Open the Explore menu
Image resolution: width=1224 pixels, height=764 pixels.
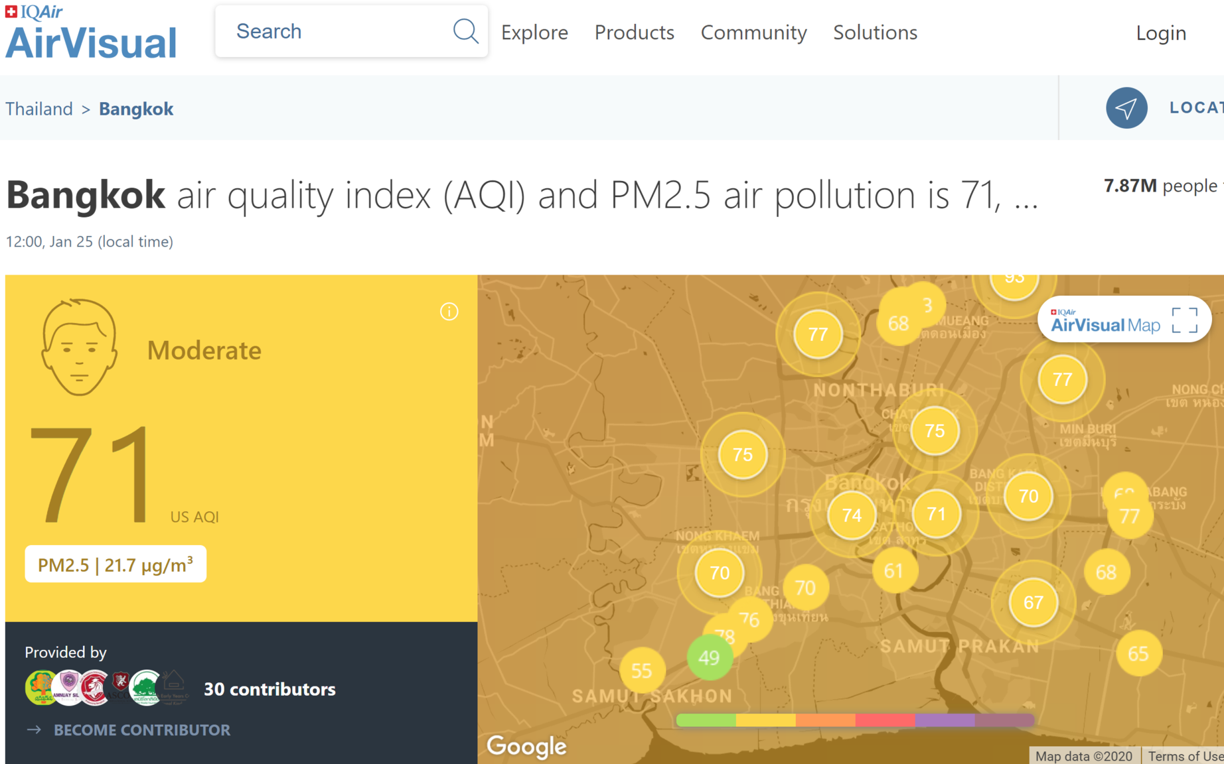534,32
